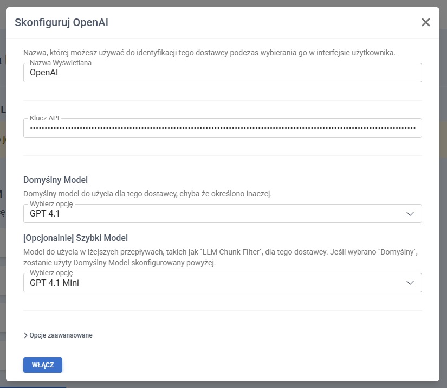Click the Skonfiguruj OpenAI dialog title
Viewport: 447px width, 388px height.
(x=65, y=22)
